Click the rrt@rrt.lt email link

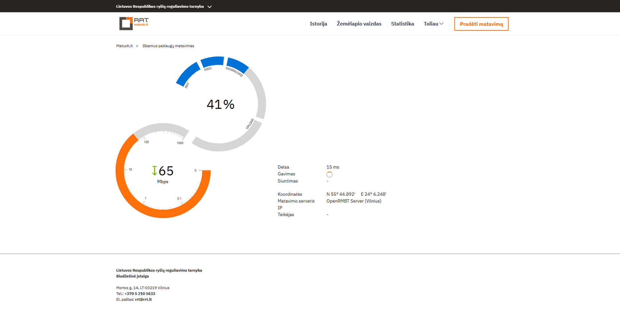tap(143, 299)
